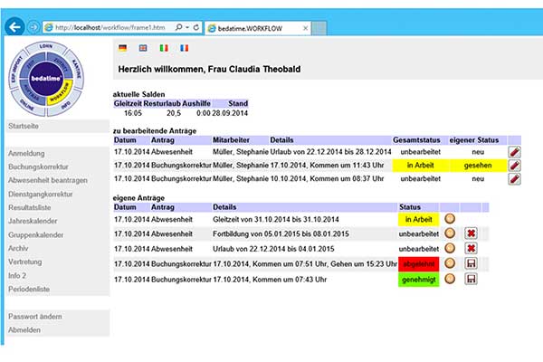Click into the localhost URL address field
The image size is (543, 362).
click(x=109, y=28)
